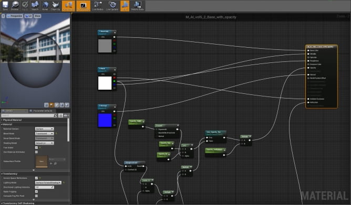Image resolution: width=351 pixels, height=205 pixels.
Task: Collapse the Basecolor texture node arrow
Action: pyautogui.click(x=115, y=33)
